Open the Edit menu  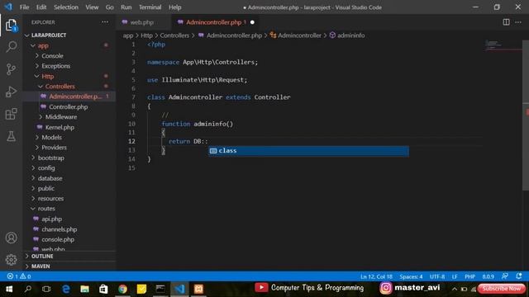[41, 7]
